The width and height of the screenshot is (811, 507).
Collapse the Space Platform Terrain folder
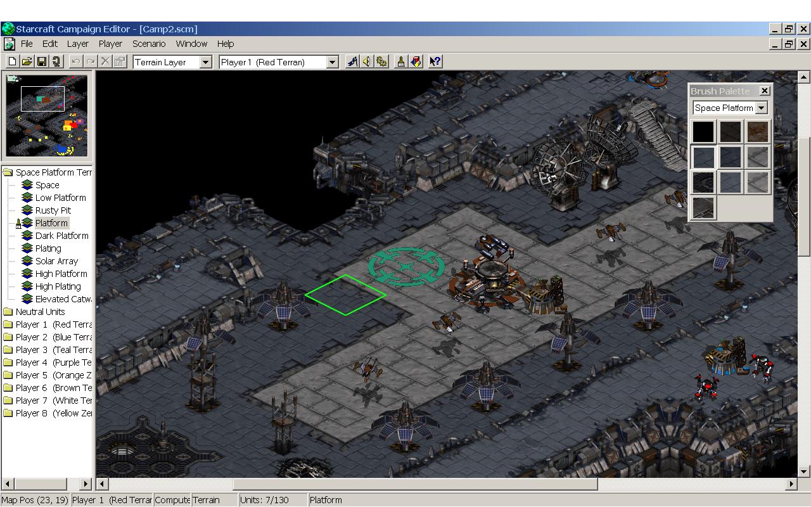click(x=8, y=172)
